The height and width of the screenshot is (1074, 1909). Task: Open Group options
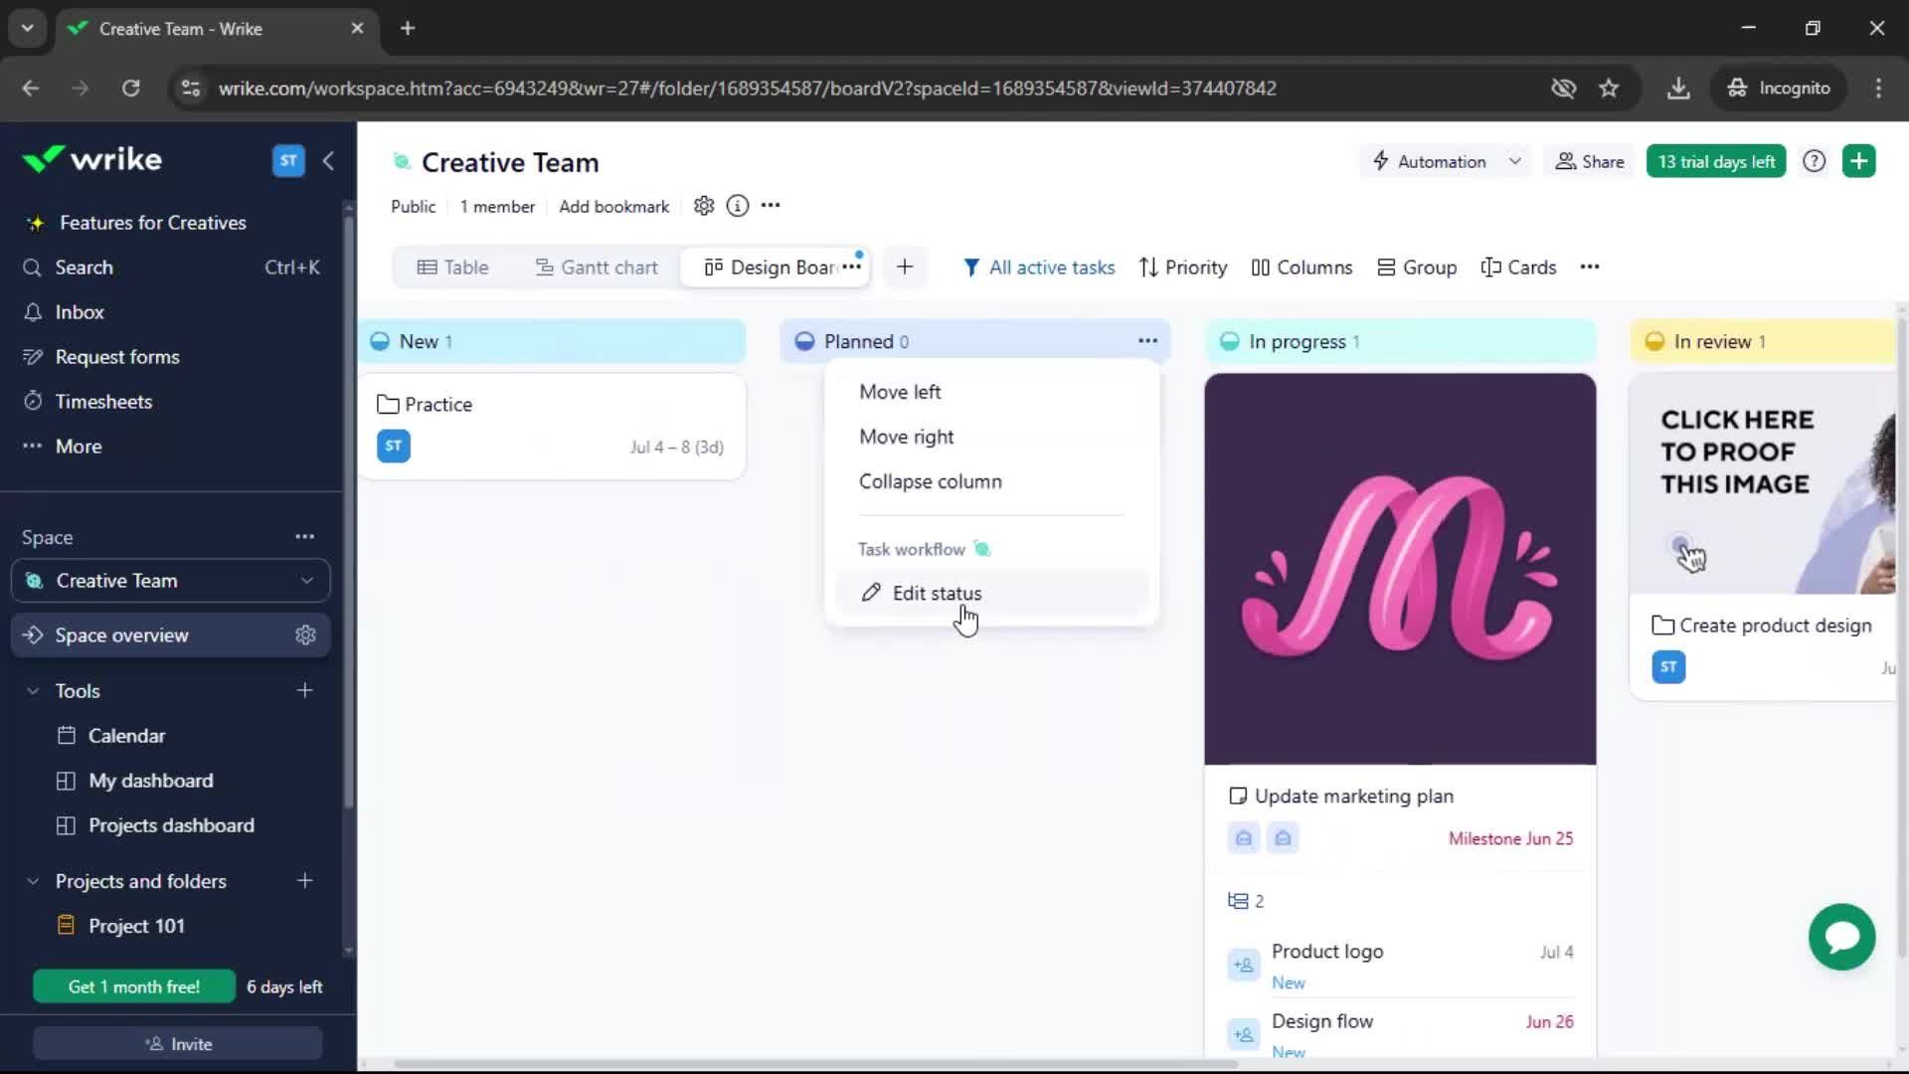coord(1417,267)
